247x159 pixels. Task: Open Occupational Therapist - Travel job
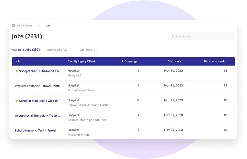[38, 115]
